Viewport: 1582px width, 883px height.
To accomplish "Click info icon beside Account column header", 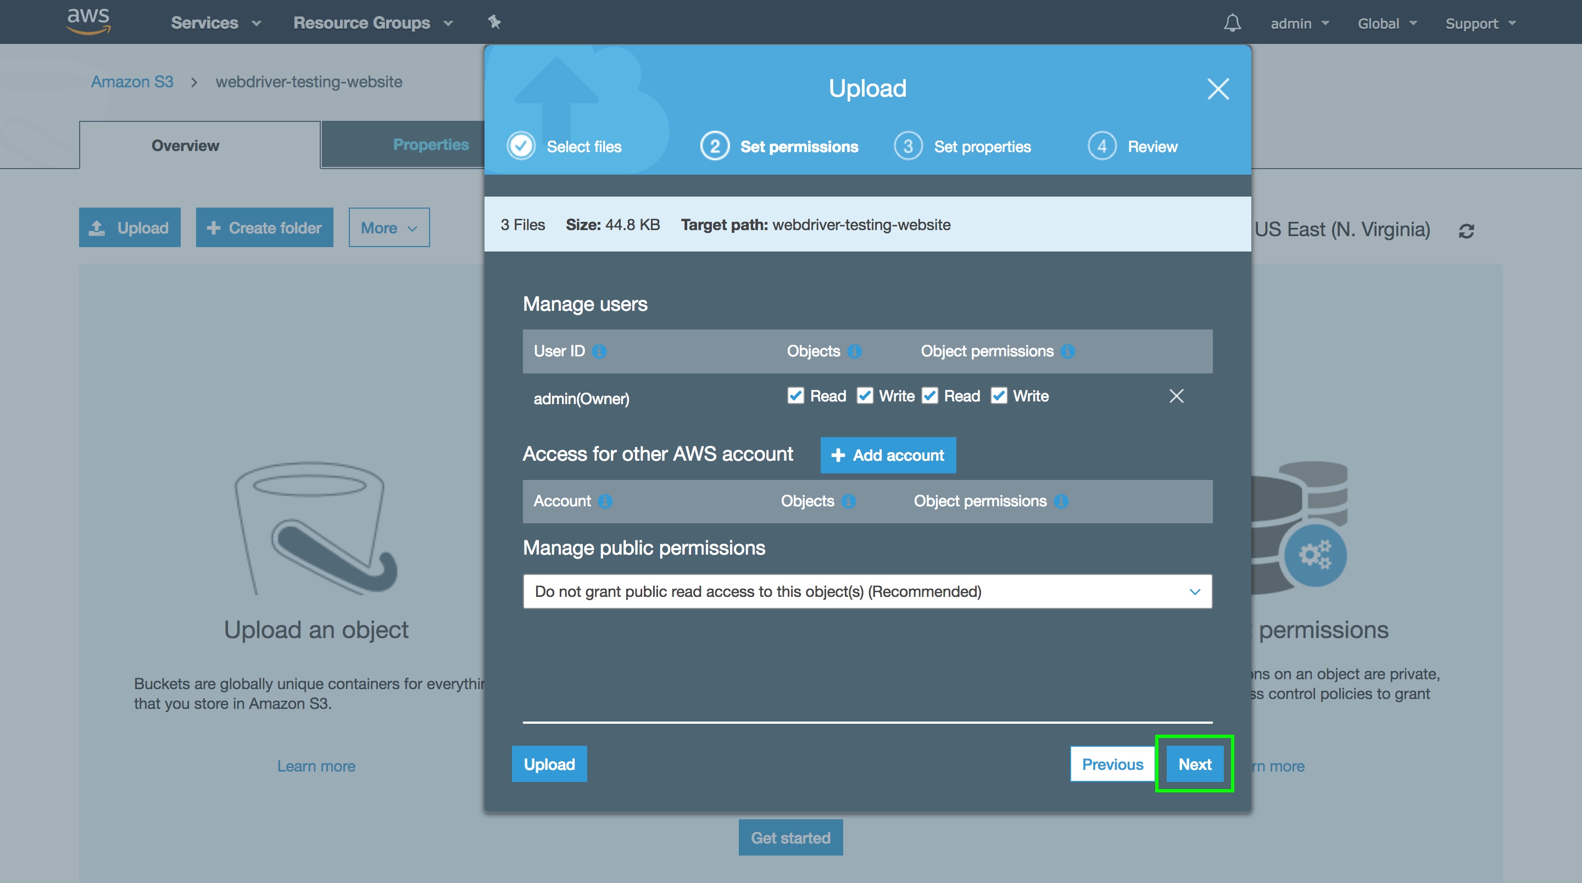I will pyautogui.click(x=605, y=501).
